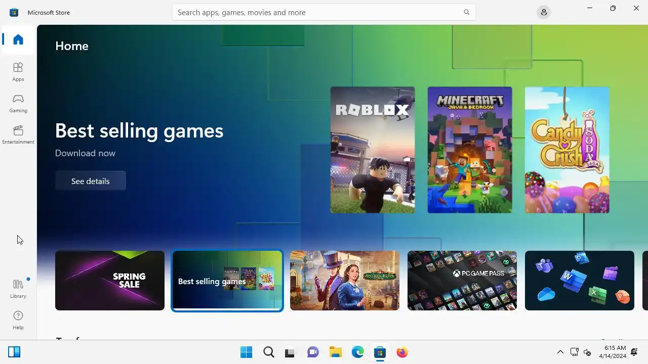Viewport: 648px width, 364px height.
Task: Click the muted volume tray icon
Action: 587,352
